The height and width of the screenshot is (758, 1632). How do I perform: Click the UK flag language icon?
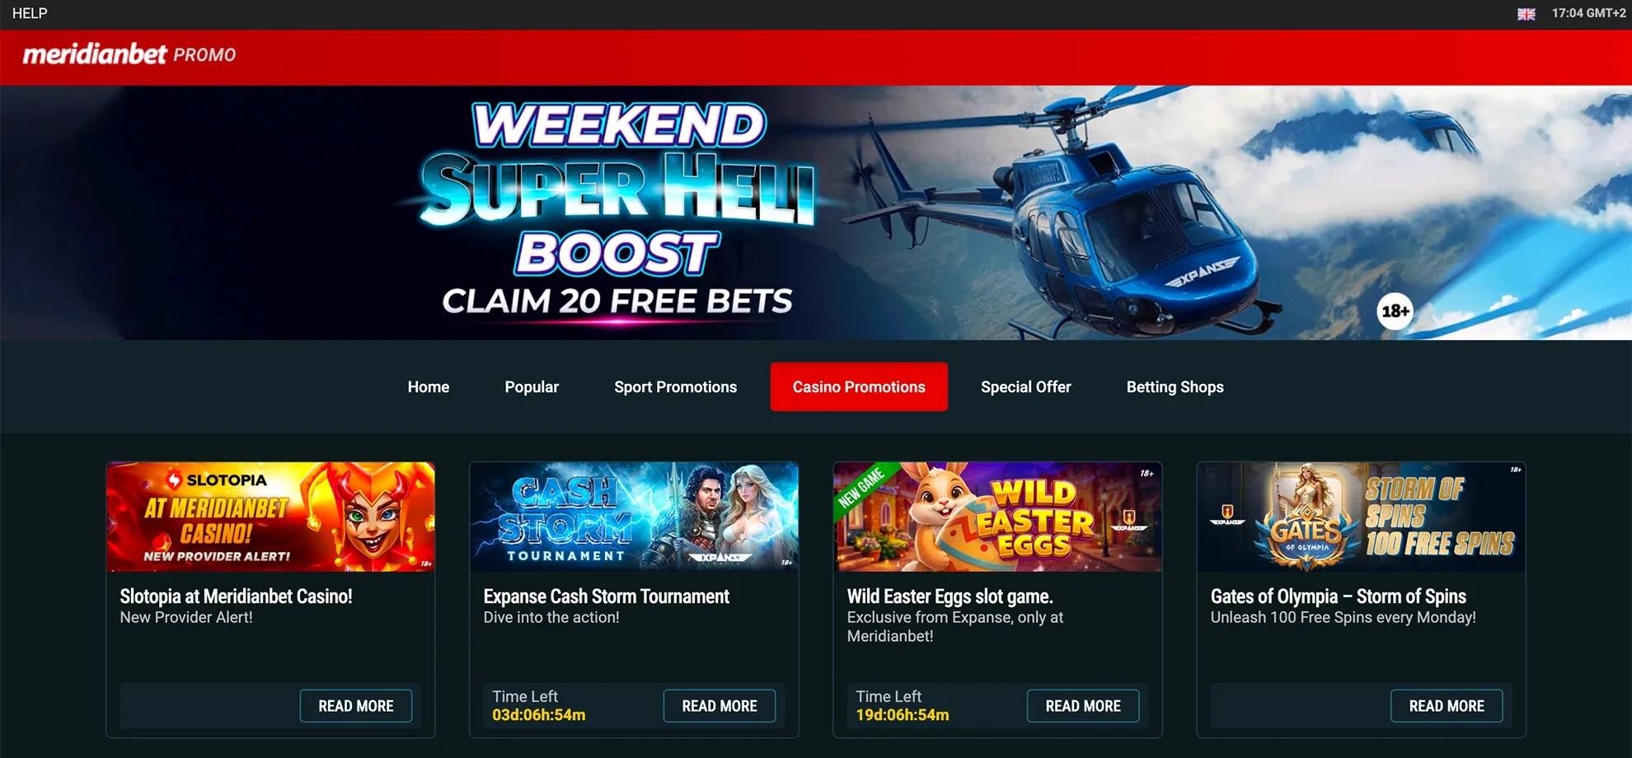click(1526, 14)
